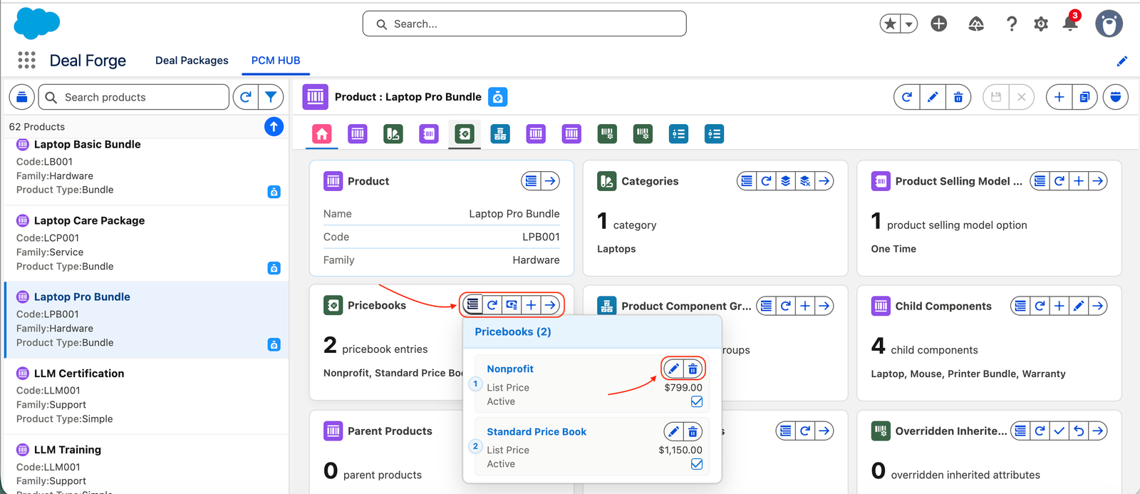Click the Search products field

tap(134, 97)
